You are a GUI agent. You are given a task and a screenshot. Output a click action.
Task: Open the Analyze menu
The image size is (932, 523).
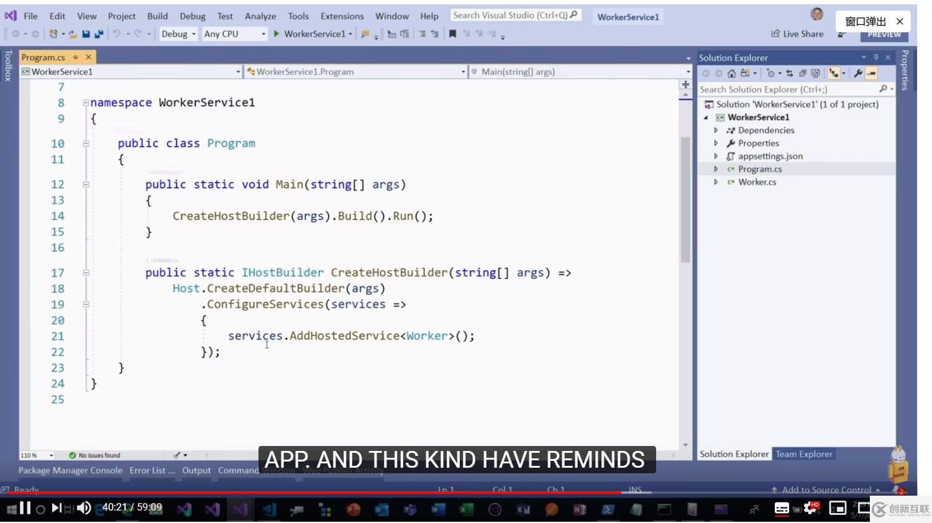260,16
